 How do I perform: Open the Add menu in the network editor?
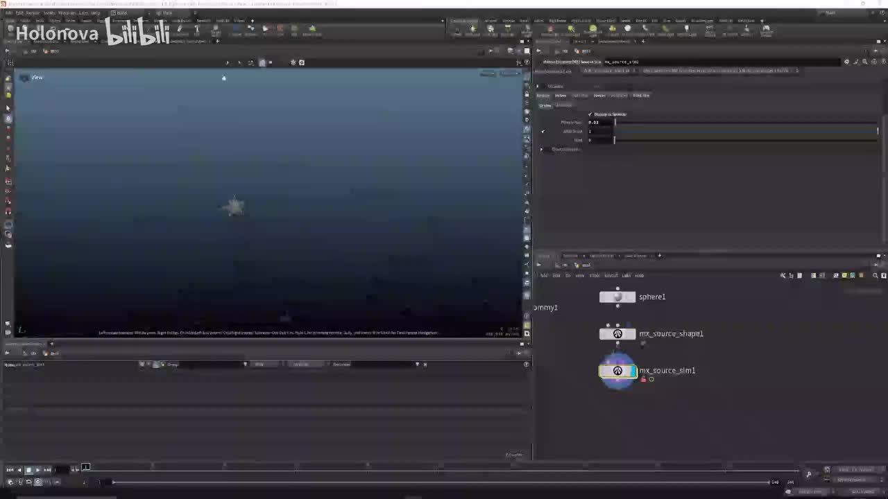tap(544, 275)
